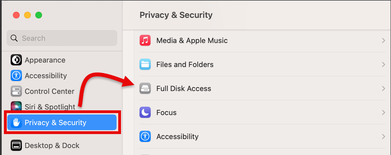Open the Focus moon icon
Viewport: 391px width, 155px height.
click(145, 113)
